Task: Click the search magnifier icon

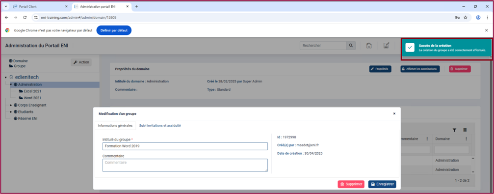Action: [x=350, y=45]
